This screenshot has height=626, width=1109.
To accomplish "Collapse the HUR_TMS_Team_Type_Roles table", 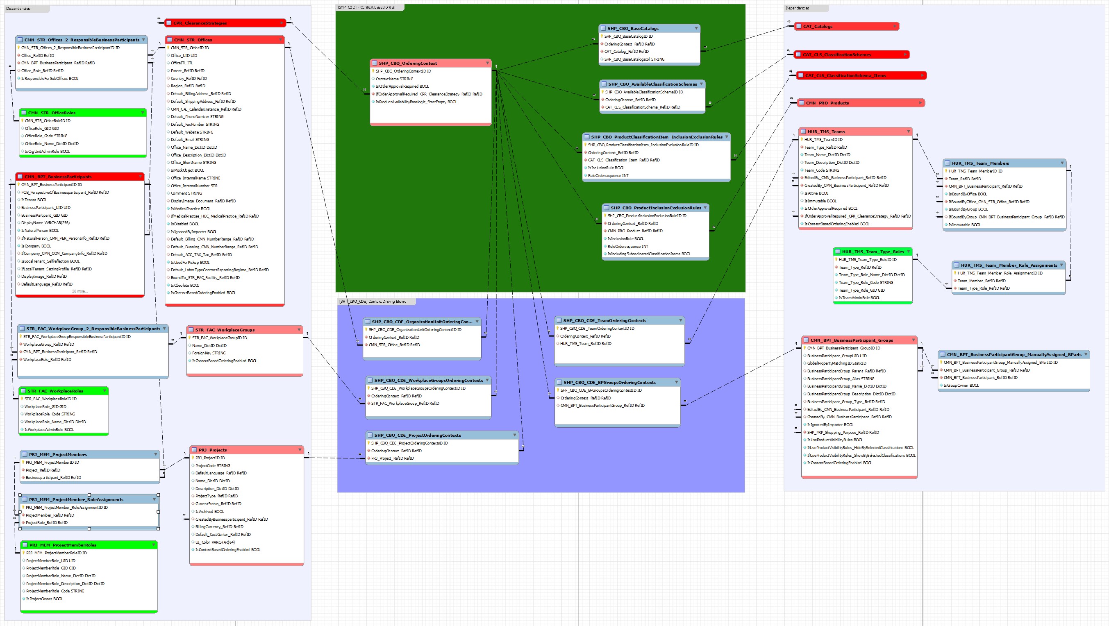I will (908, 252).
